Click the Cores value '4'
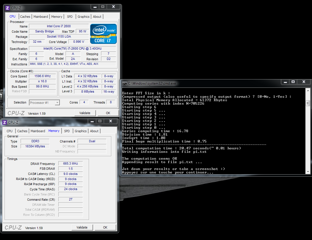 click(x=84, y=102)
